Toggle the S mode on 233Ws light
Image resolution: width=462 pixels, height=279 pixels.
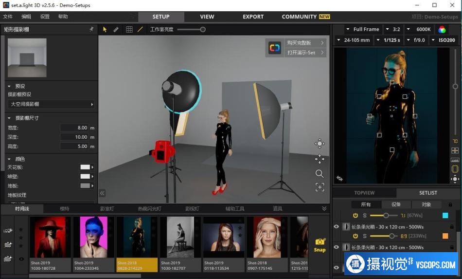coord(365,236)
